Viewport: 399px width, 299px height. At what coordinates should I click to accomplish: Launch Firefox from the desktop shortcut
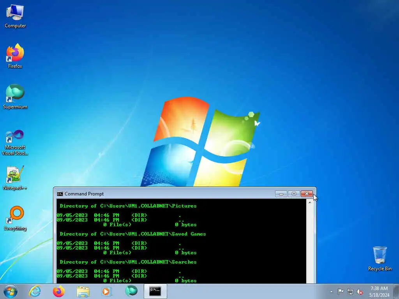coord(15,56)
